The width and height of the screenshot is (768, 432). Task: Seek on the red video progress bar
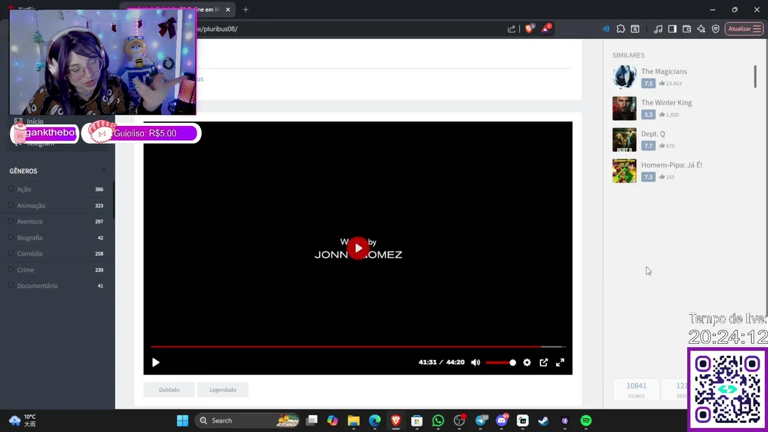click(x=358, y=347)
